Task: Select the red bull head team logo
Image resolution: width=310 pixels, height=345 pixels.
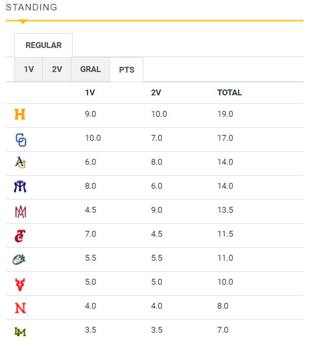Action: [x=20, y=285]
